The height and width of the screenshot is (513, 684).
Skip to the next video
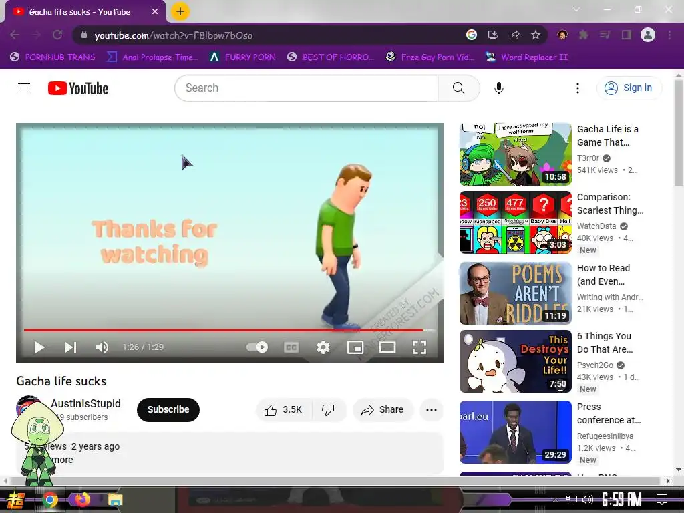click(x=71, y=347)
